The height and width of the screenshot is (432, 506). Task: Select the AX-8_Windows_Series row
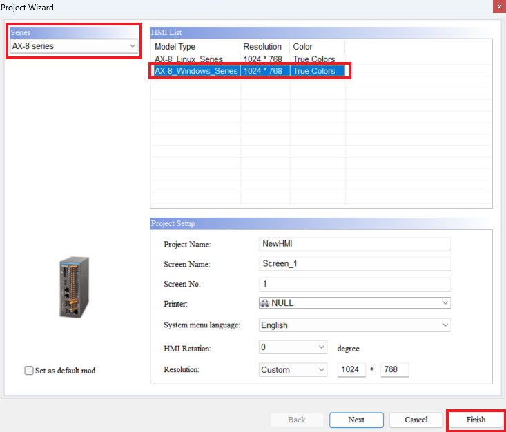[x=196, y=71]
